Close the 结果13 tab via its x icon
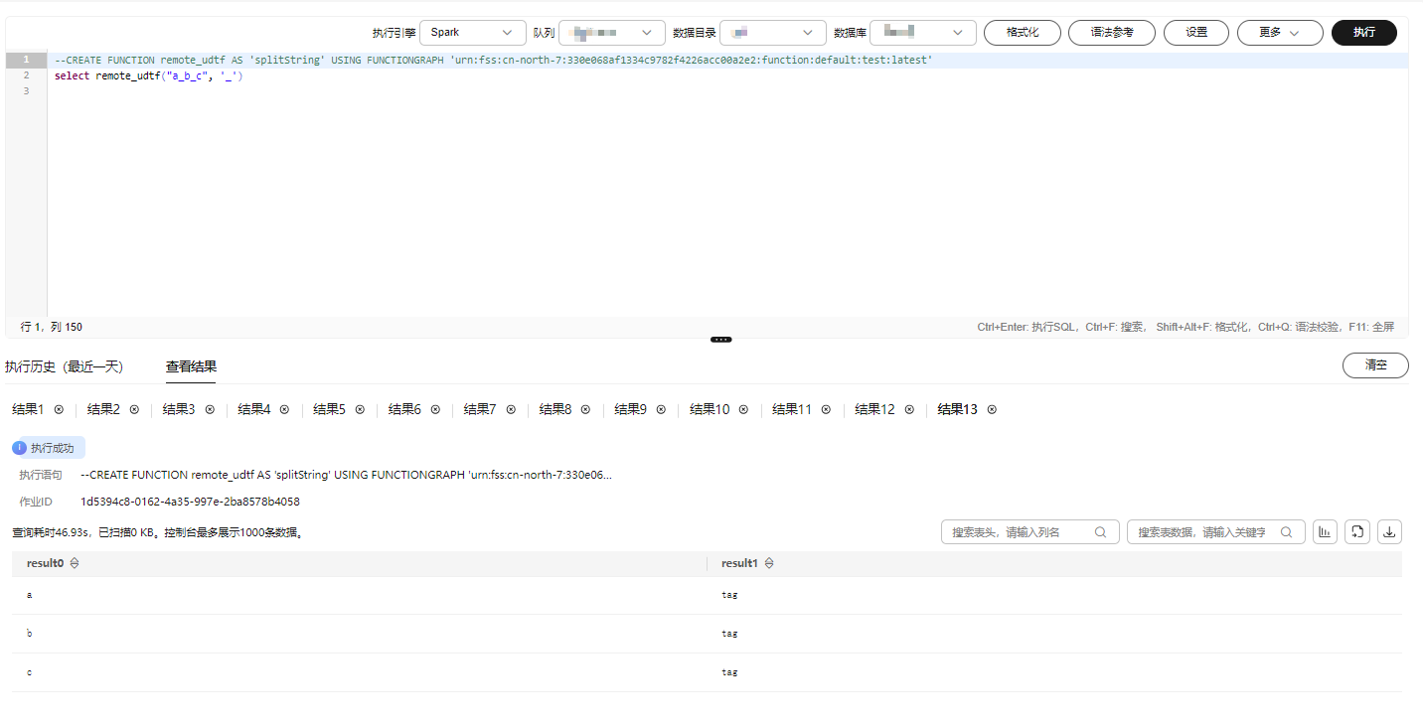Image resolution: width=1423 pixels, height=725 pixels. 992,409
